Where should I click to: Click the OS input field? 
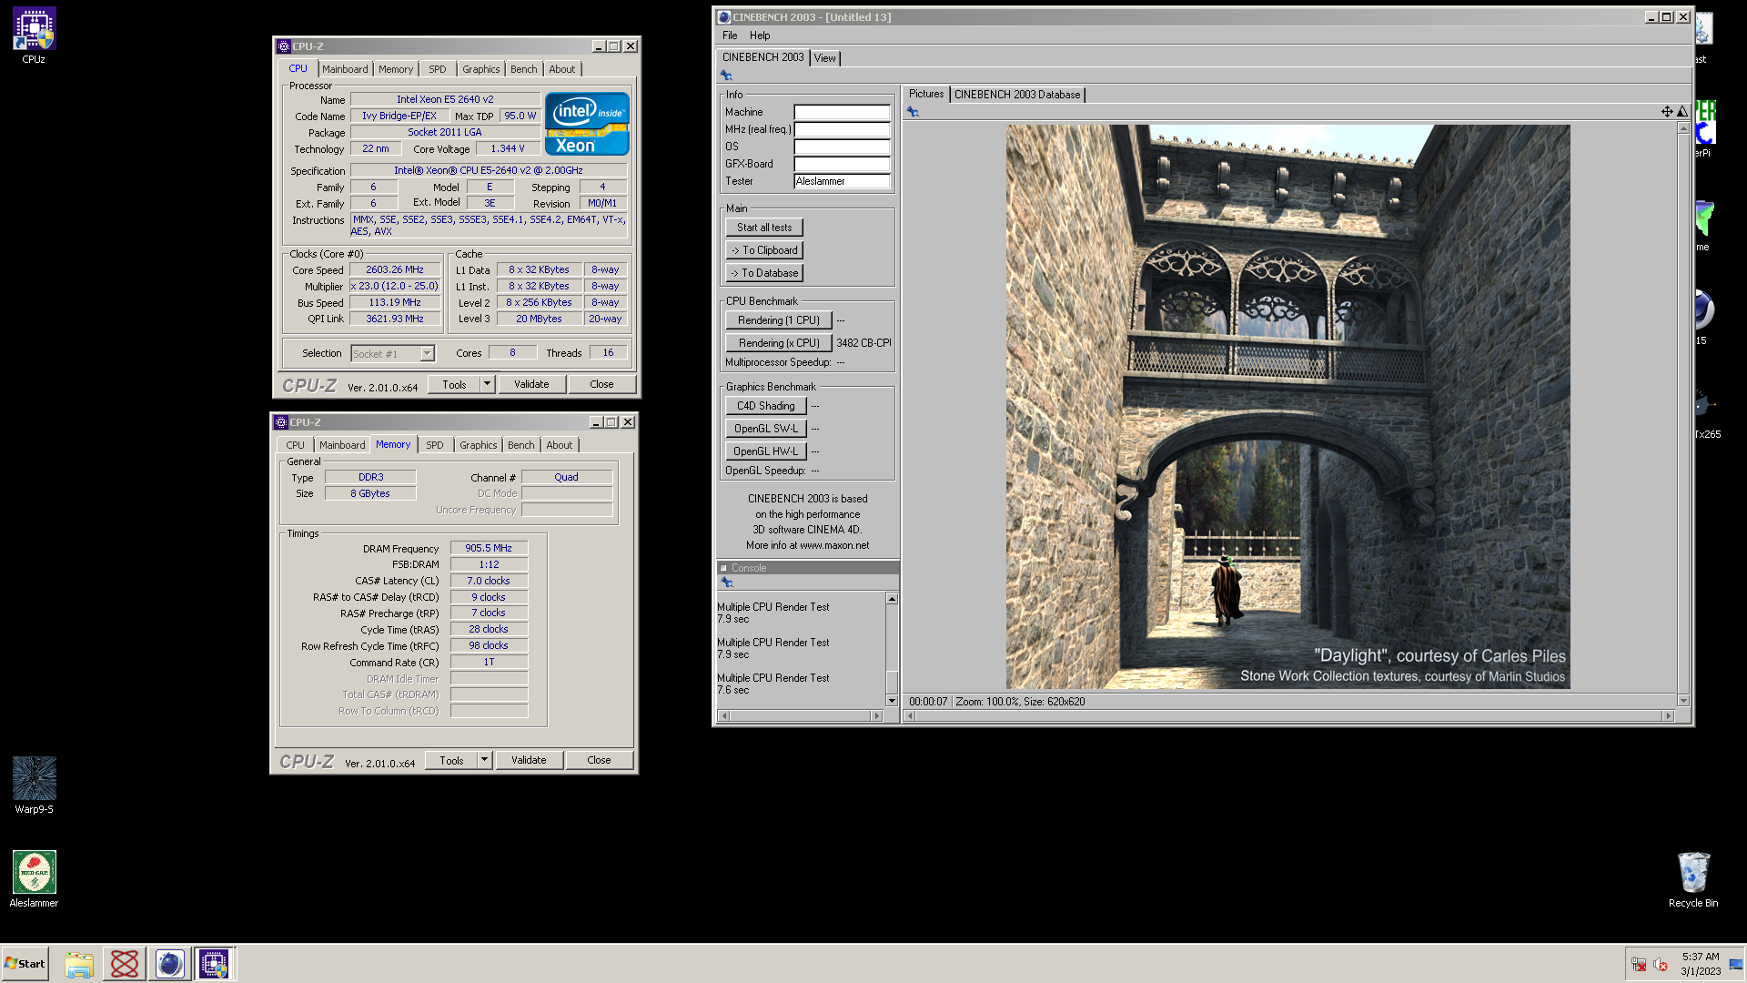point(842,147)
